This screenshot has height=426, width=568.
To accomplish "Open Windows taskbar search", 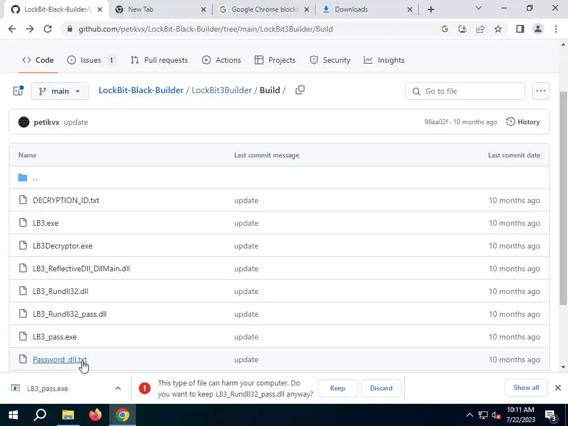I will (40, 415).
